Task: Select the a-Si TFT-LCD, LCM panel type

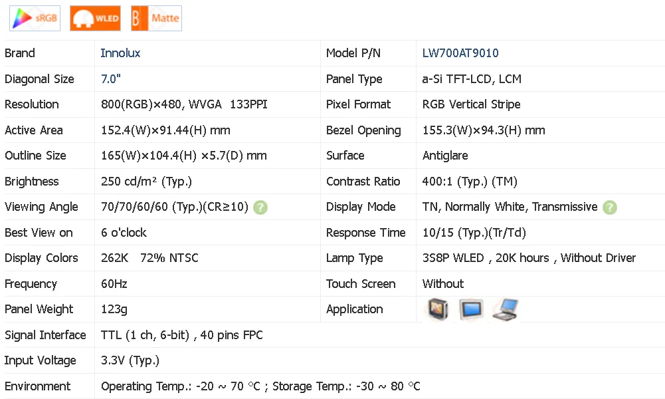Action: tap(472, 79)
